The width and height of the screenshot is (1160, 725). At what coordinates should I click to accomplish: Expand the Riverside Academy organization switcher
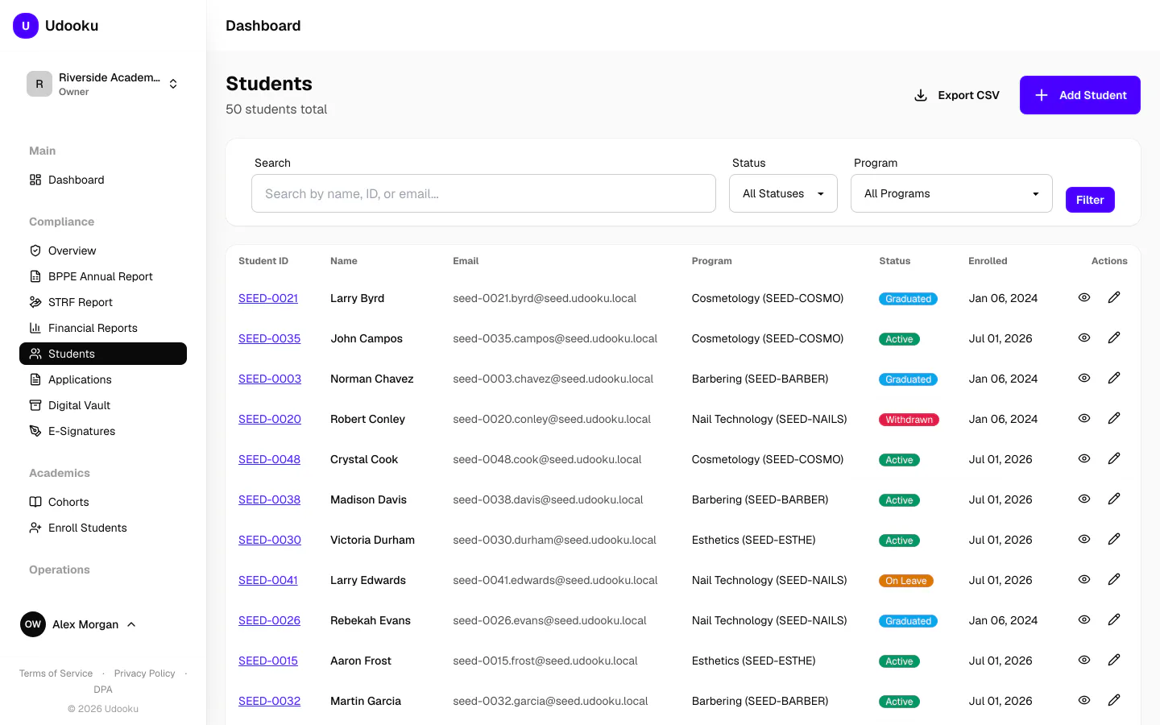pyautogui.click(x=103, y=84)
